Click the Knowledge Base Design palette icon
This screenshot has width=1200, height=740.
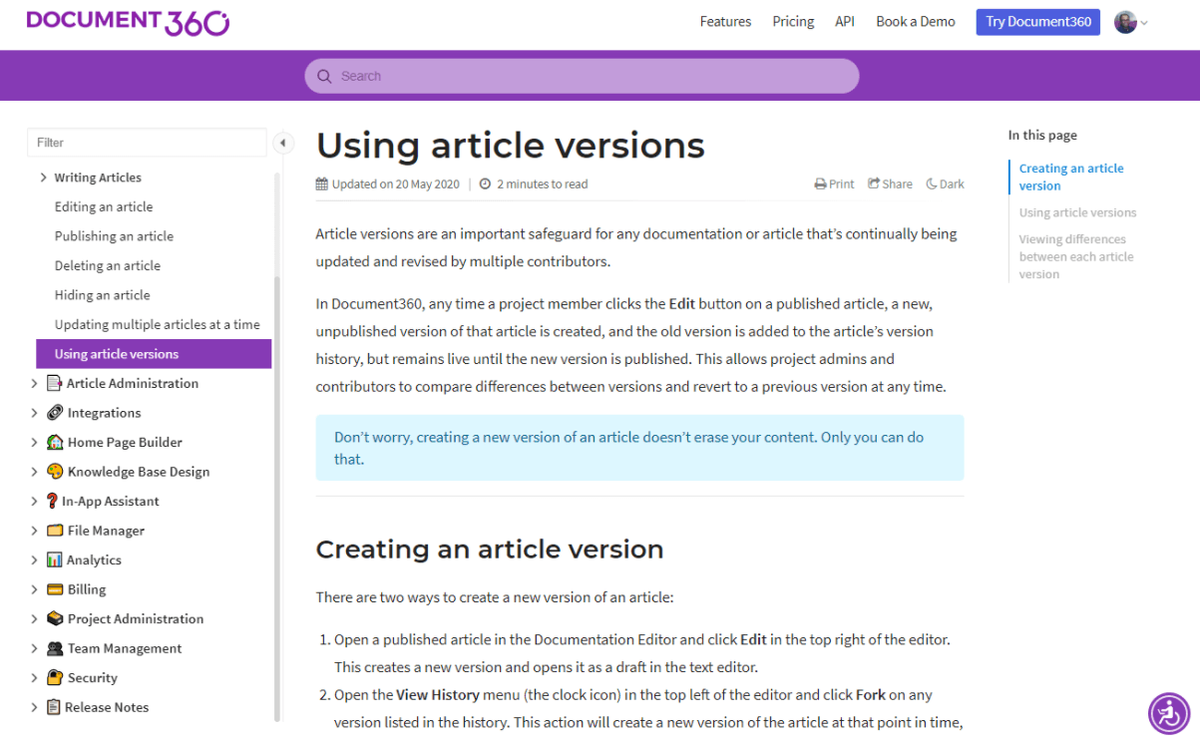55,472
